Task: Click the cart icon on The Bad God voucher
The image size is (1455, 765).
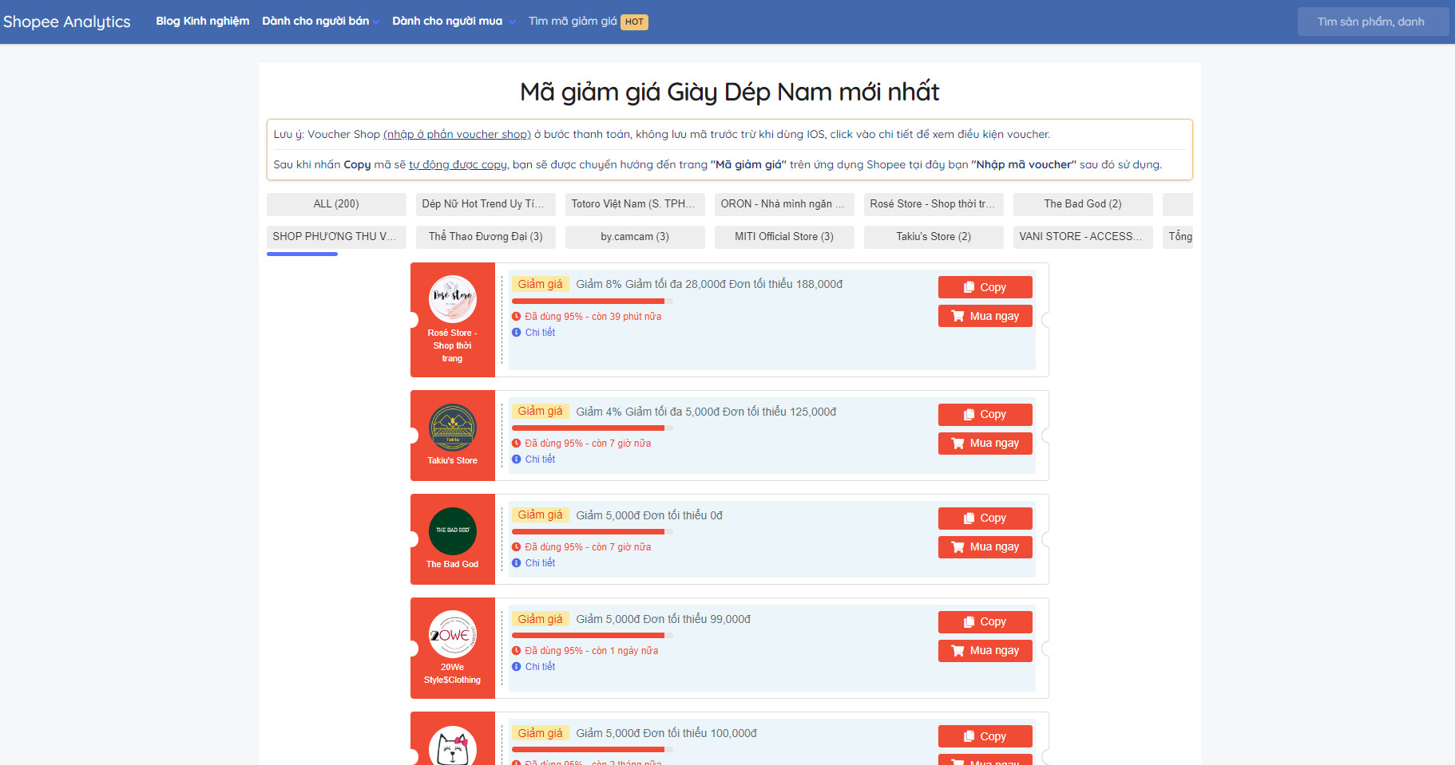Action: pyautogui.click(x=957, y=547)
